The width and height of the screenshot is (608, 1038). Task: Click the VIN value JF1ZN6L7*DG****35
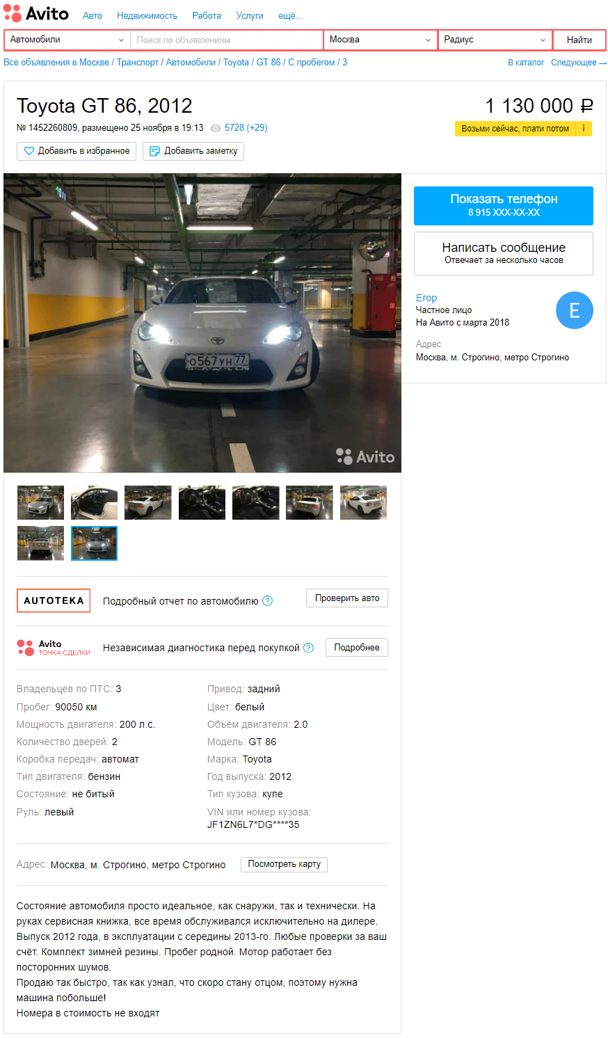(x=253, y=824)
